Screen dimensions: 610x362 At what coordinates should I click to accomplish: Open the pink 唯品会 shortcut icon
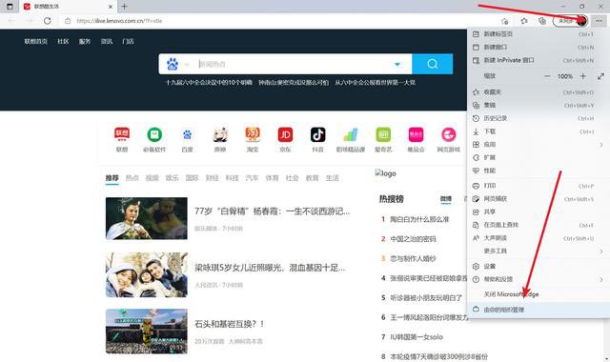click(416, 135)
